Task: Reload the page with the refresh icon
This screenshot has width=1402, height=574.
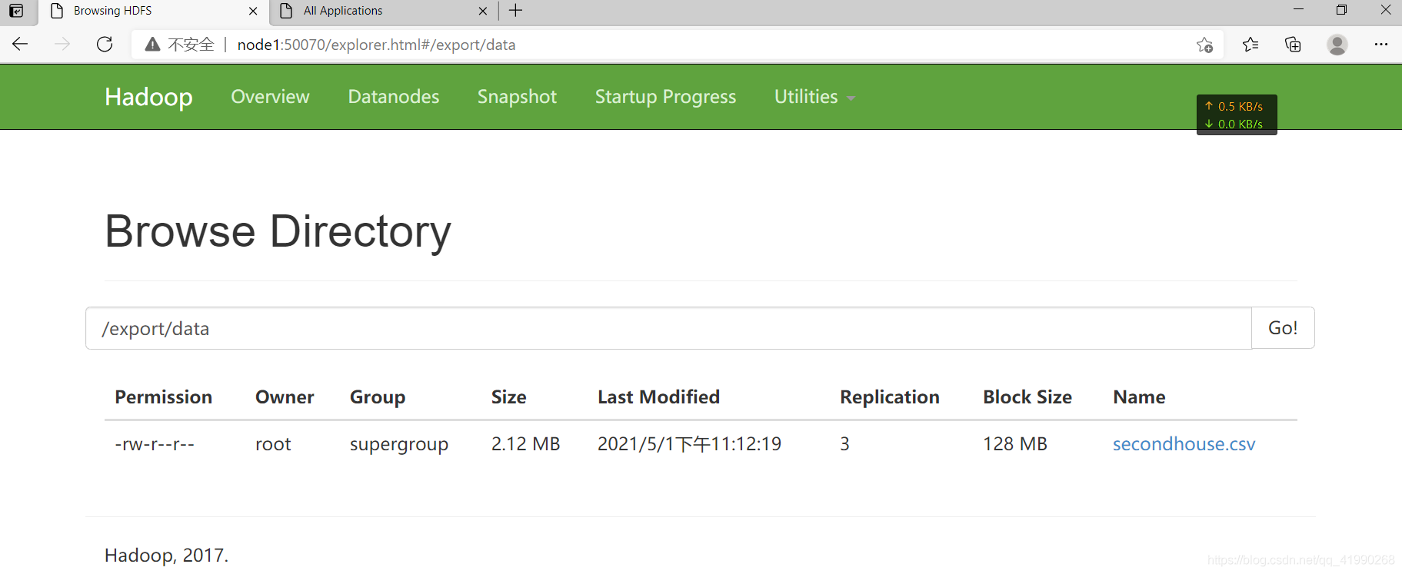Action: point(105,45)
